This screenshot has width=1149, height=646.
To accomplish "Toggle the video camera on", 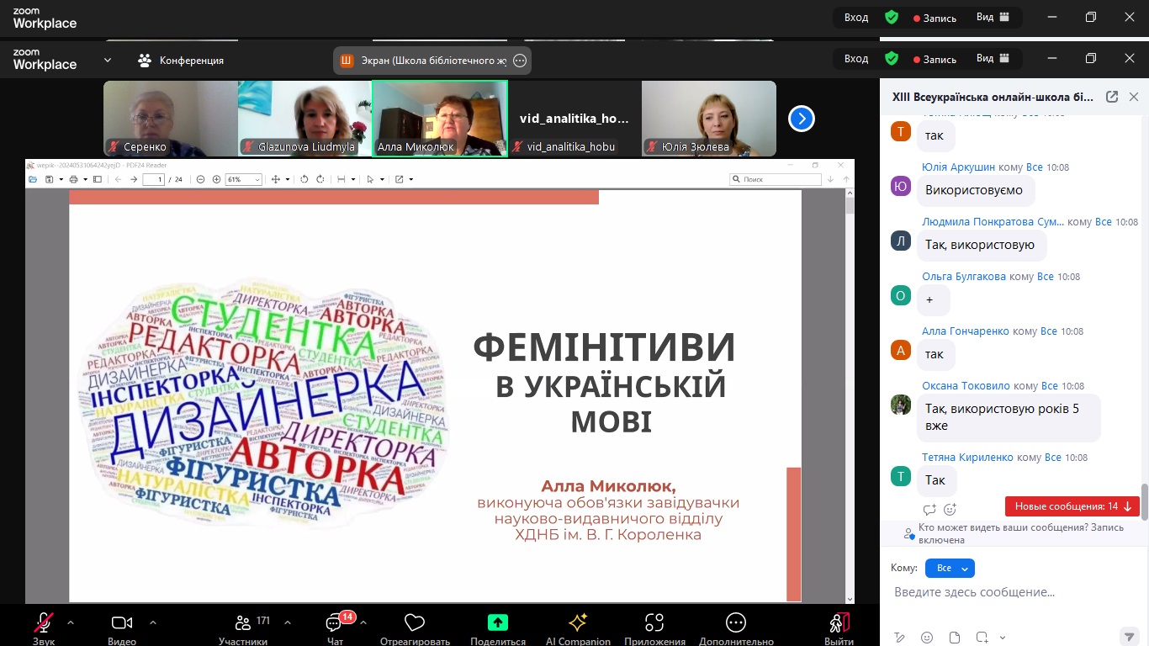I will coord(122,622).
